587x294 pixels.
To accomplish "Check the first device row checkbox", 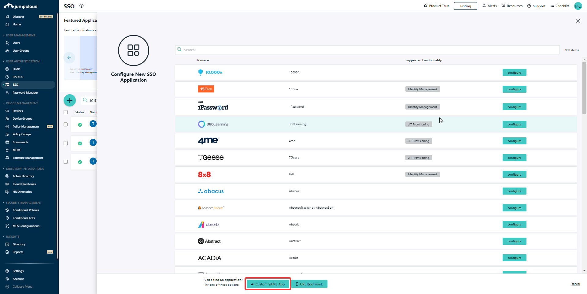I will pyautogui.click(x=65, y=125).
